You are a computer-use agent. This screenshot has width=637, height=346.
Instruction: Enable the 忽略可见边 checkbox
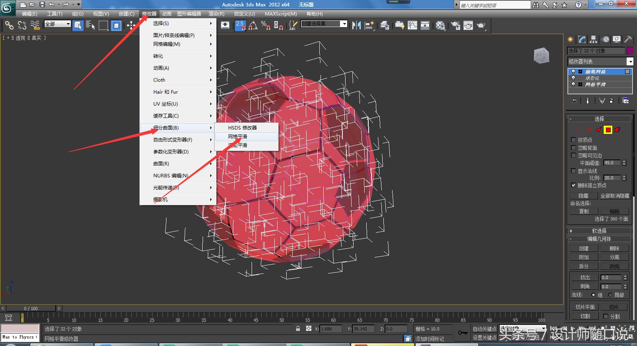tap(573, 155)
